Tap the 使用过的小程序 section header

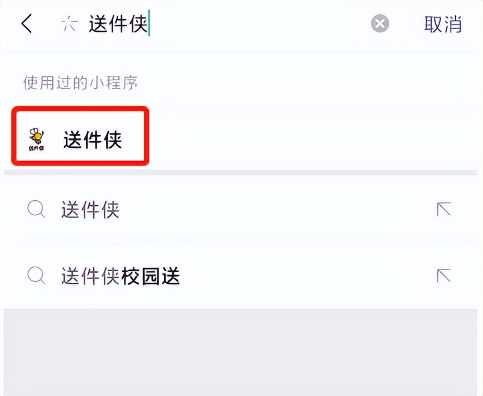pyautogui.click(x=80, y=83)
